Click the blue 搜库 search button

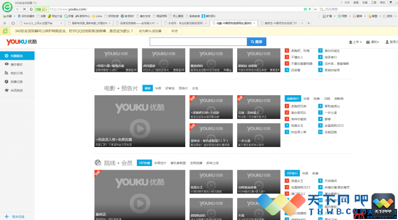click(256, 42)
